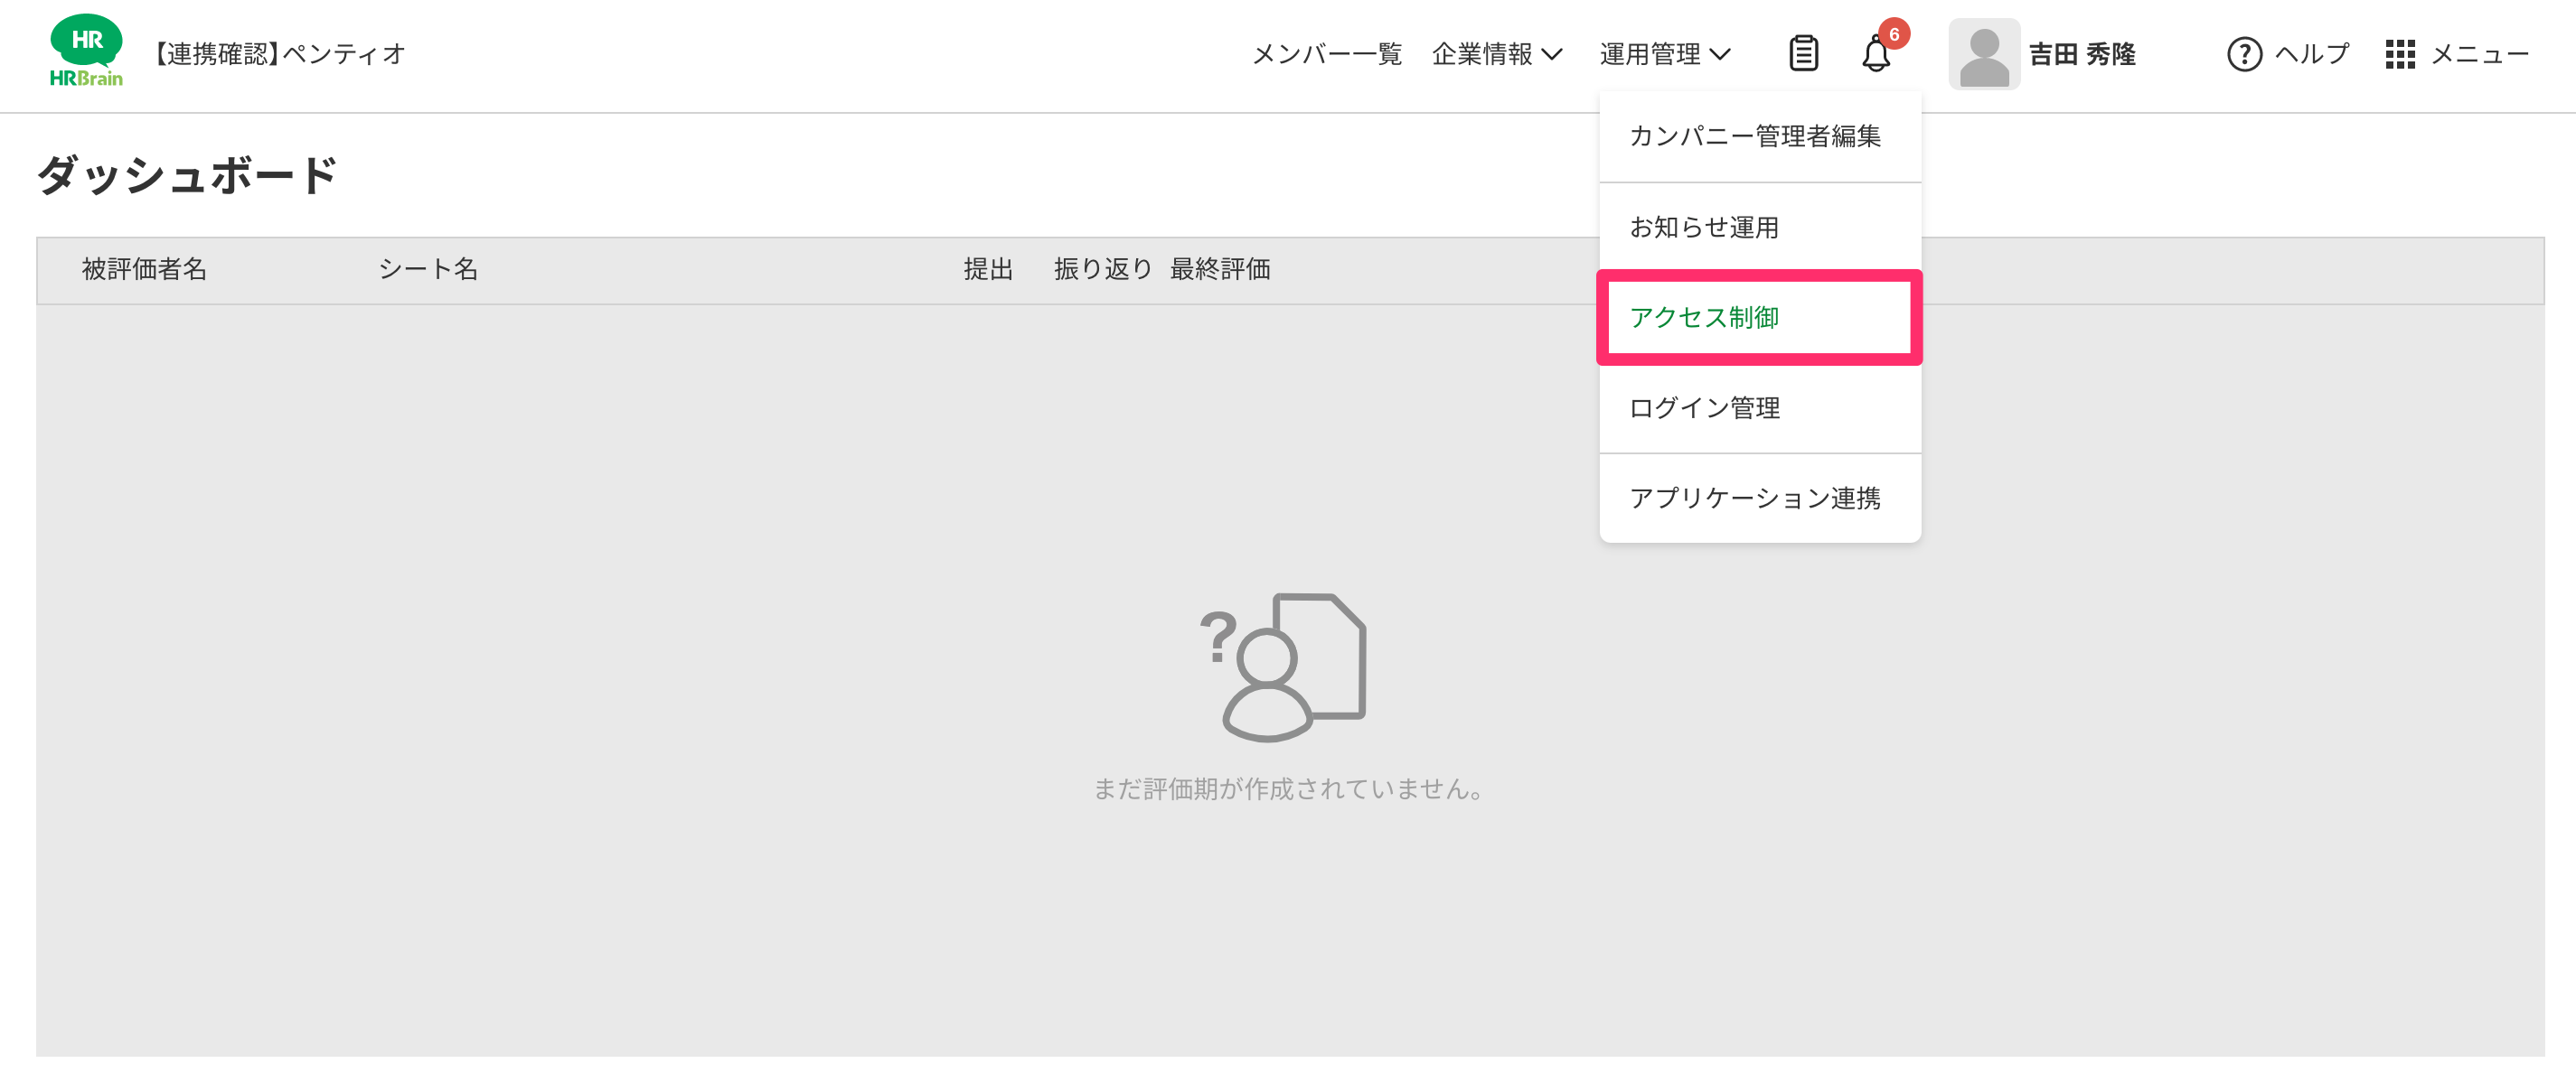The image size is (2576, 1091).
Task: Click the red notification count badge
Action: pyautogui.click(x=1894, y=34)
